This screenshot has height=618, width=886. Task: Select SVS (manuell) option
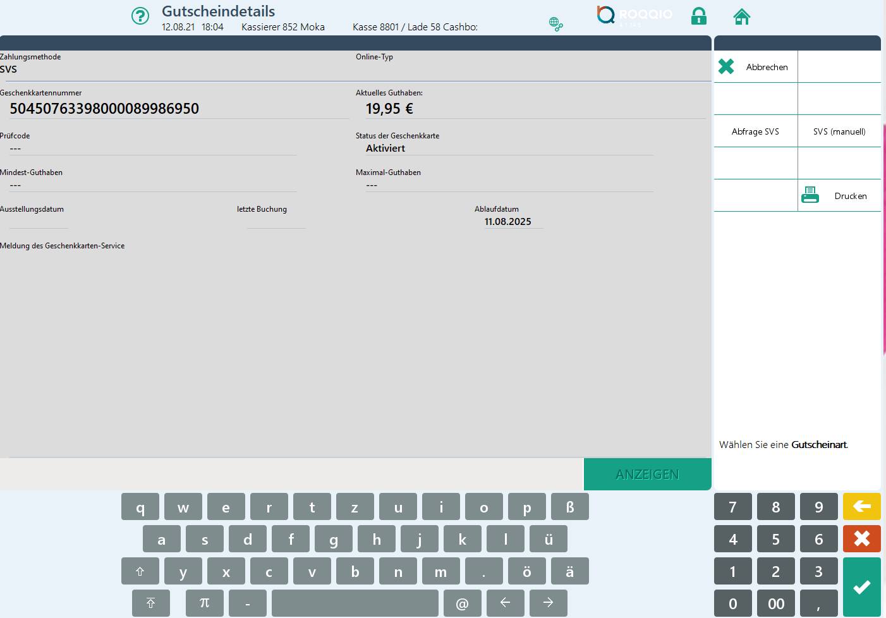[839, 131]
